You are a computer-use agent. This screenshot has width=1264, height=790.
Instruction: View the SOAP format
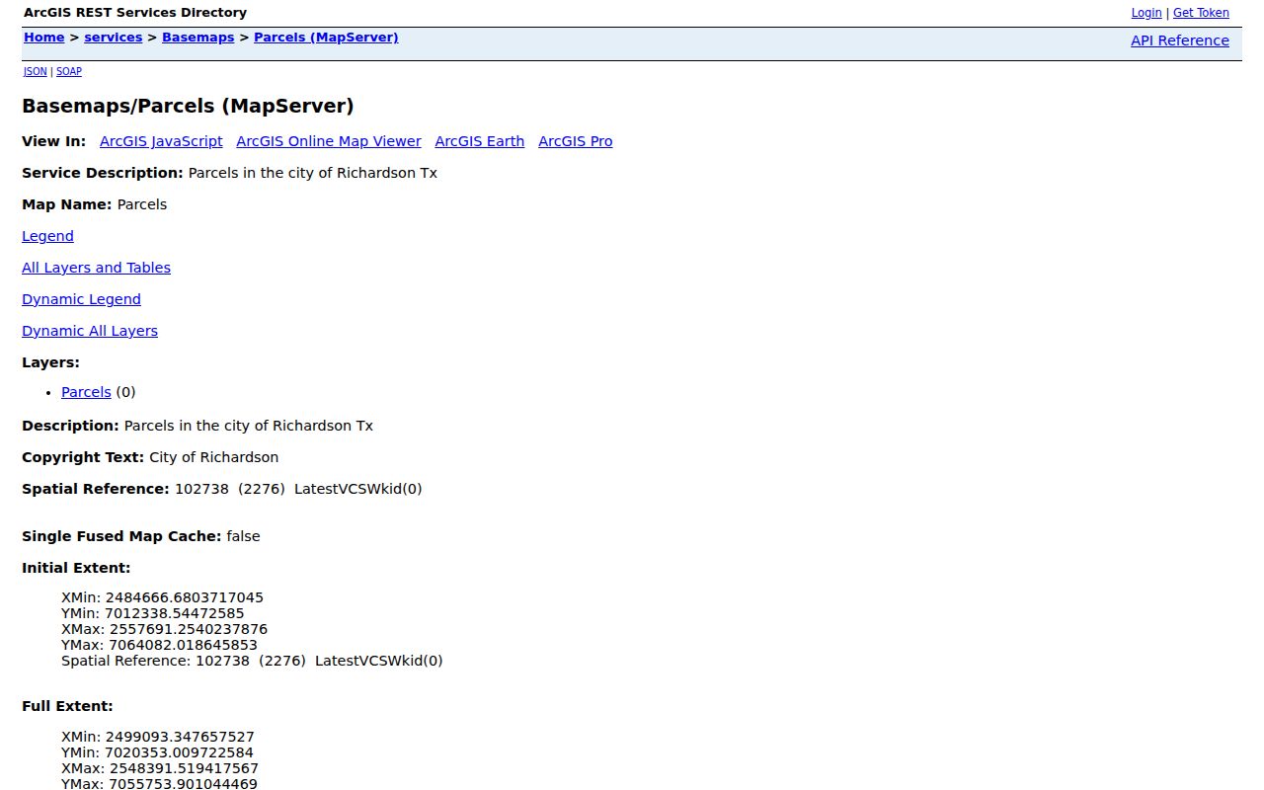[69, 71]
